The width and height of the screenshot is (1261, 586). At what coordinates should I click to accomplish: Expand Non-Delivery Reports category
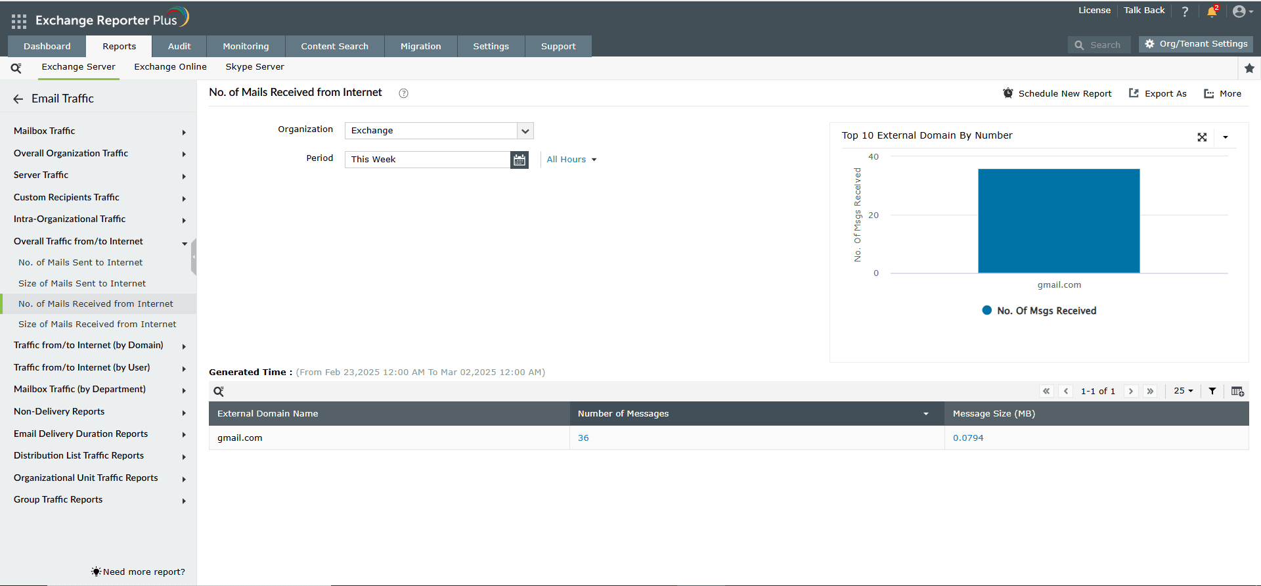point(184,413)
